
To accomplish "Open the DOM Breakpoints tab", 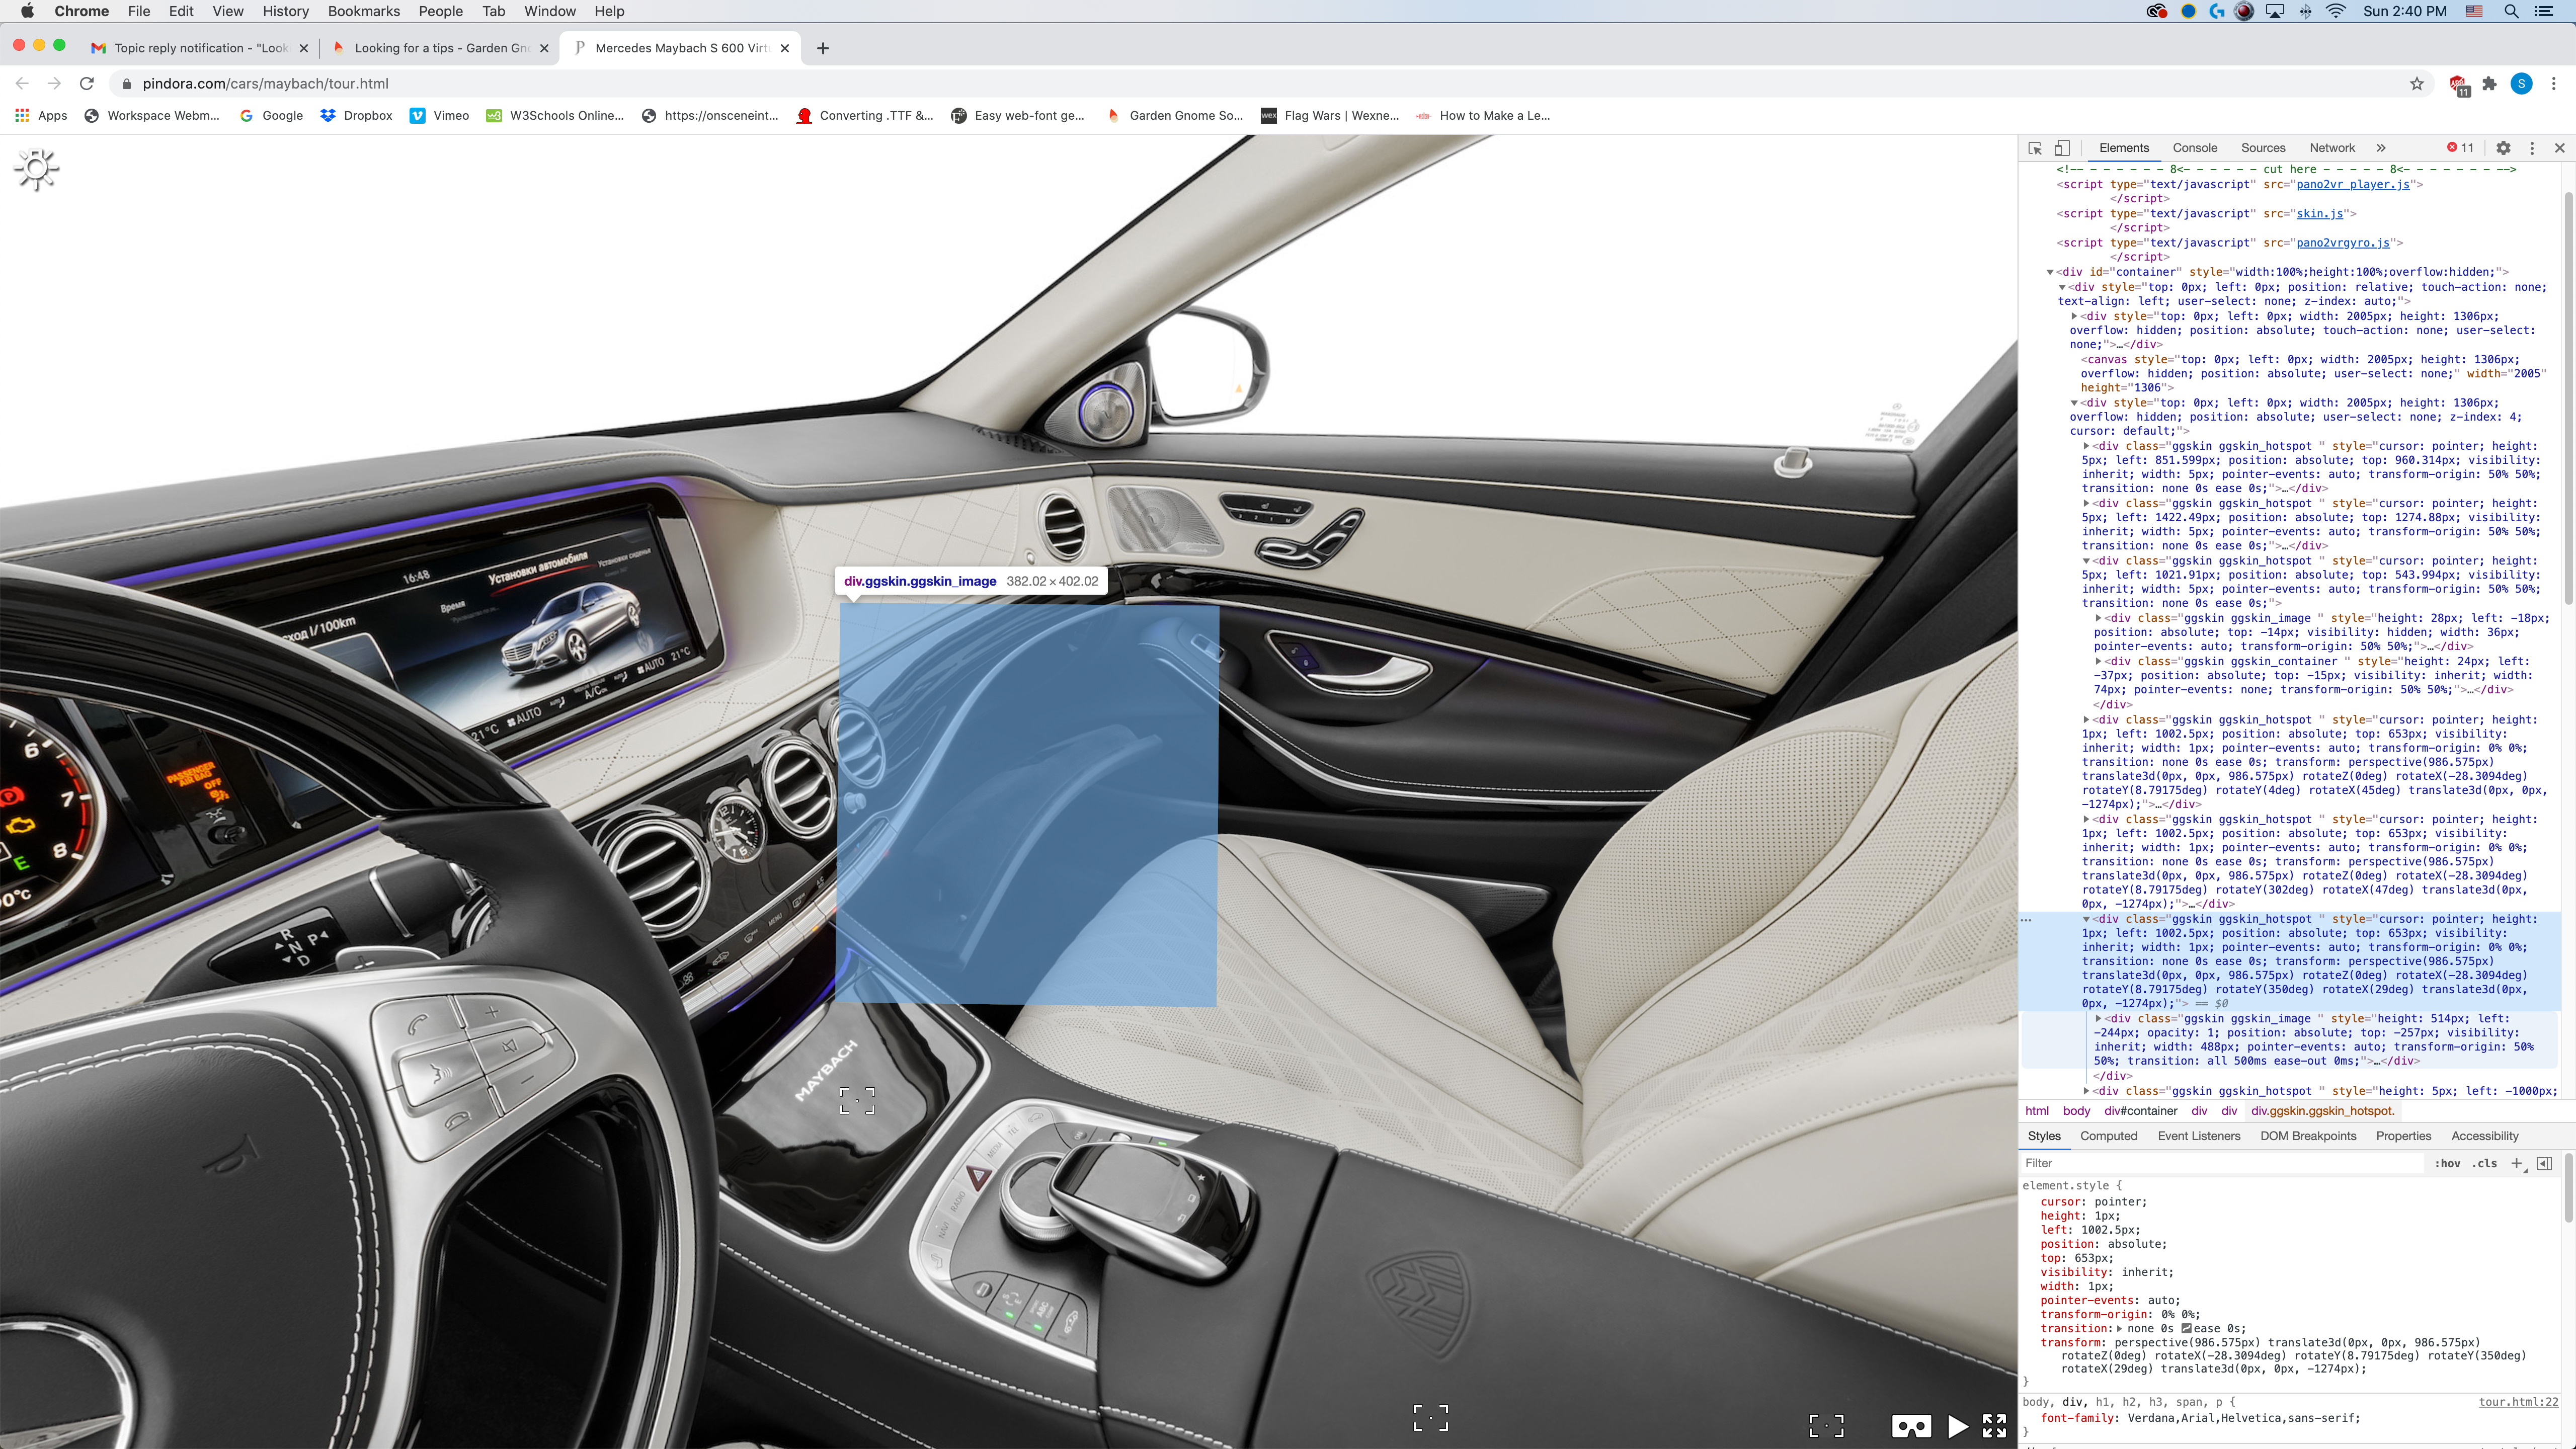I will pos(2308,1136).
